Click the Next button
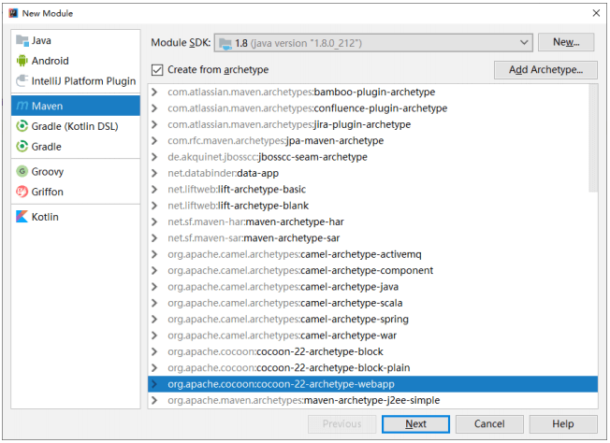610x443 pixels. [415, 424]
